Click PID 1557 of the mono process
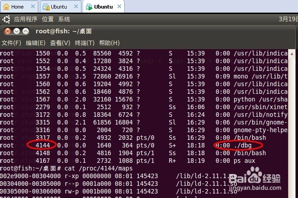 pyautogui.click(x=43, y=76)
